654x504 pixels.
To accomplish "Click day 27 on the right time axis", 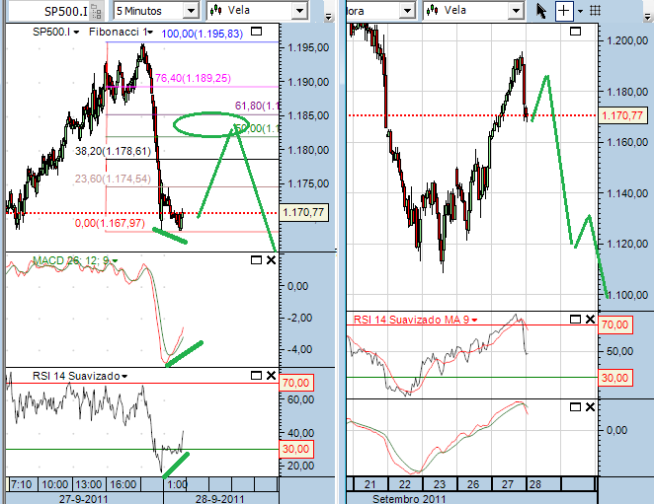I will [508, 484].
